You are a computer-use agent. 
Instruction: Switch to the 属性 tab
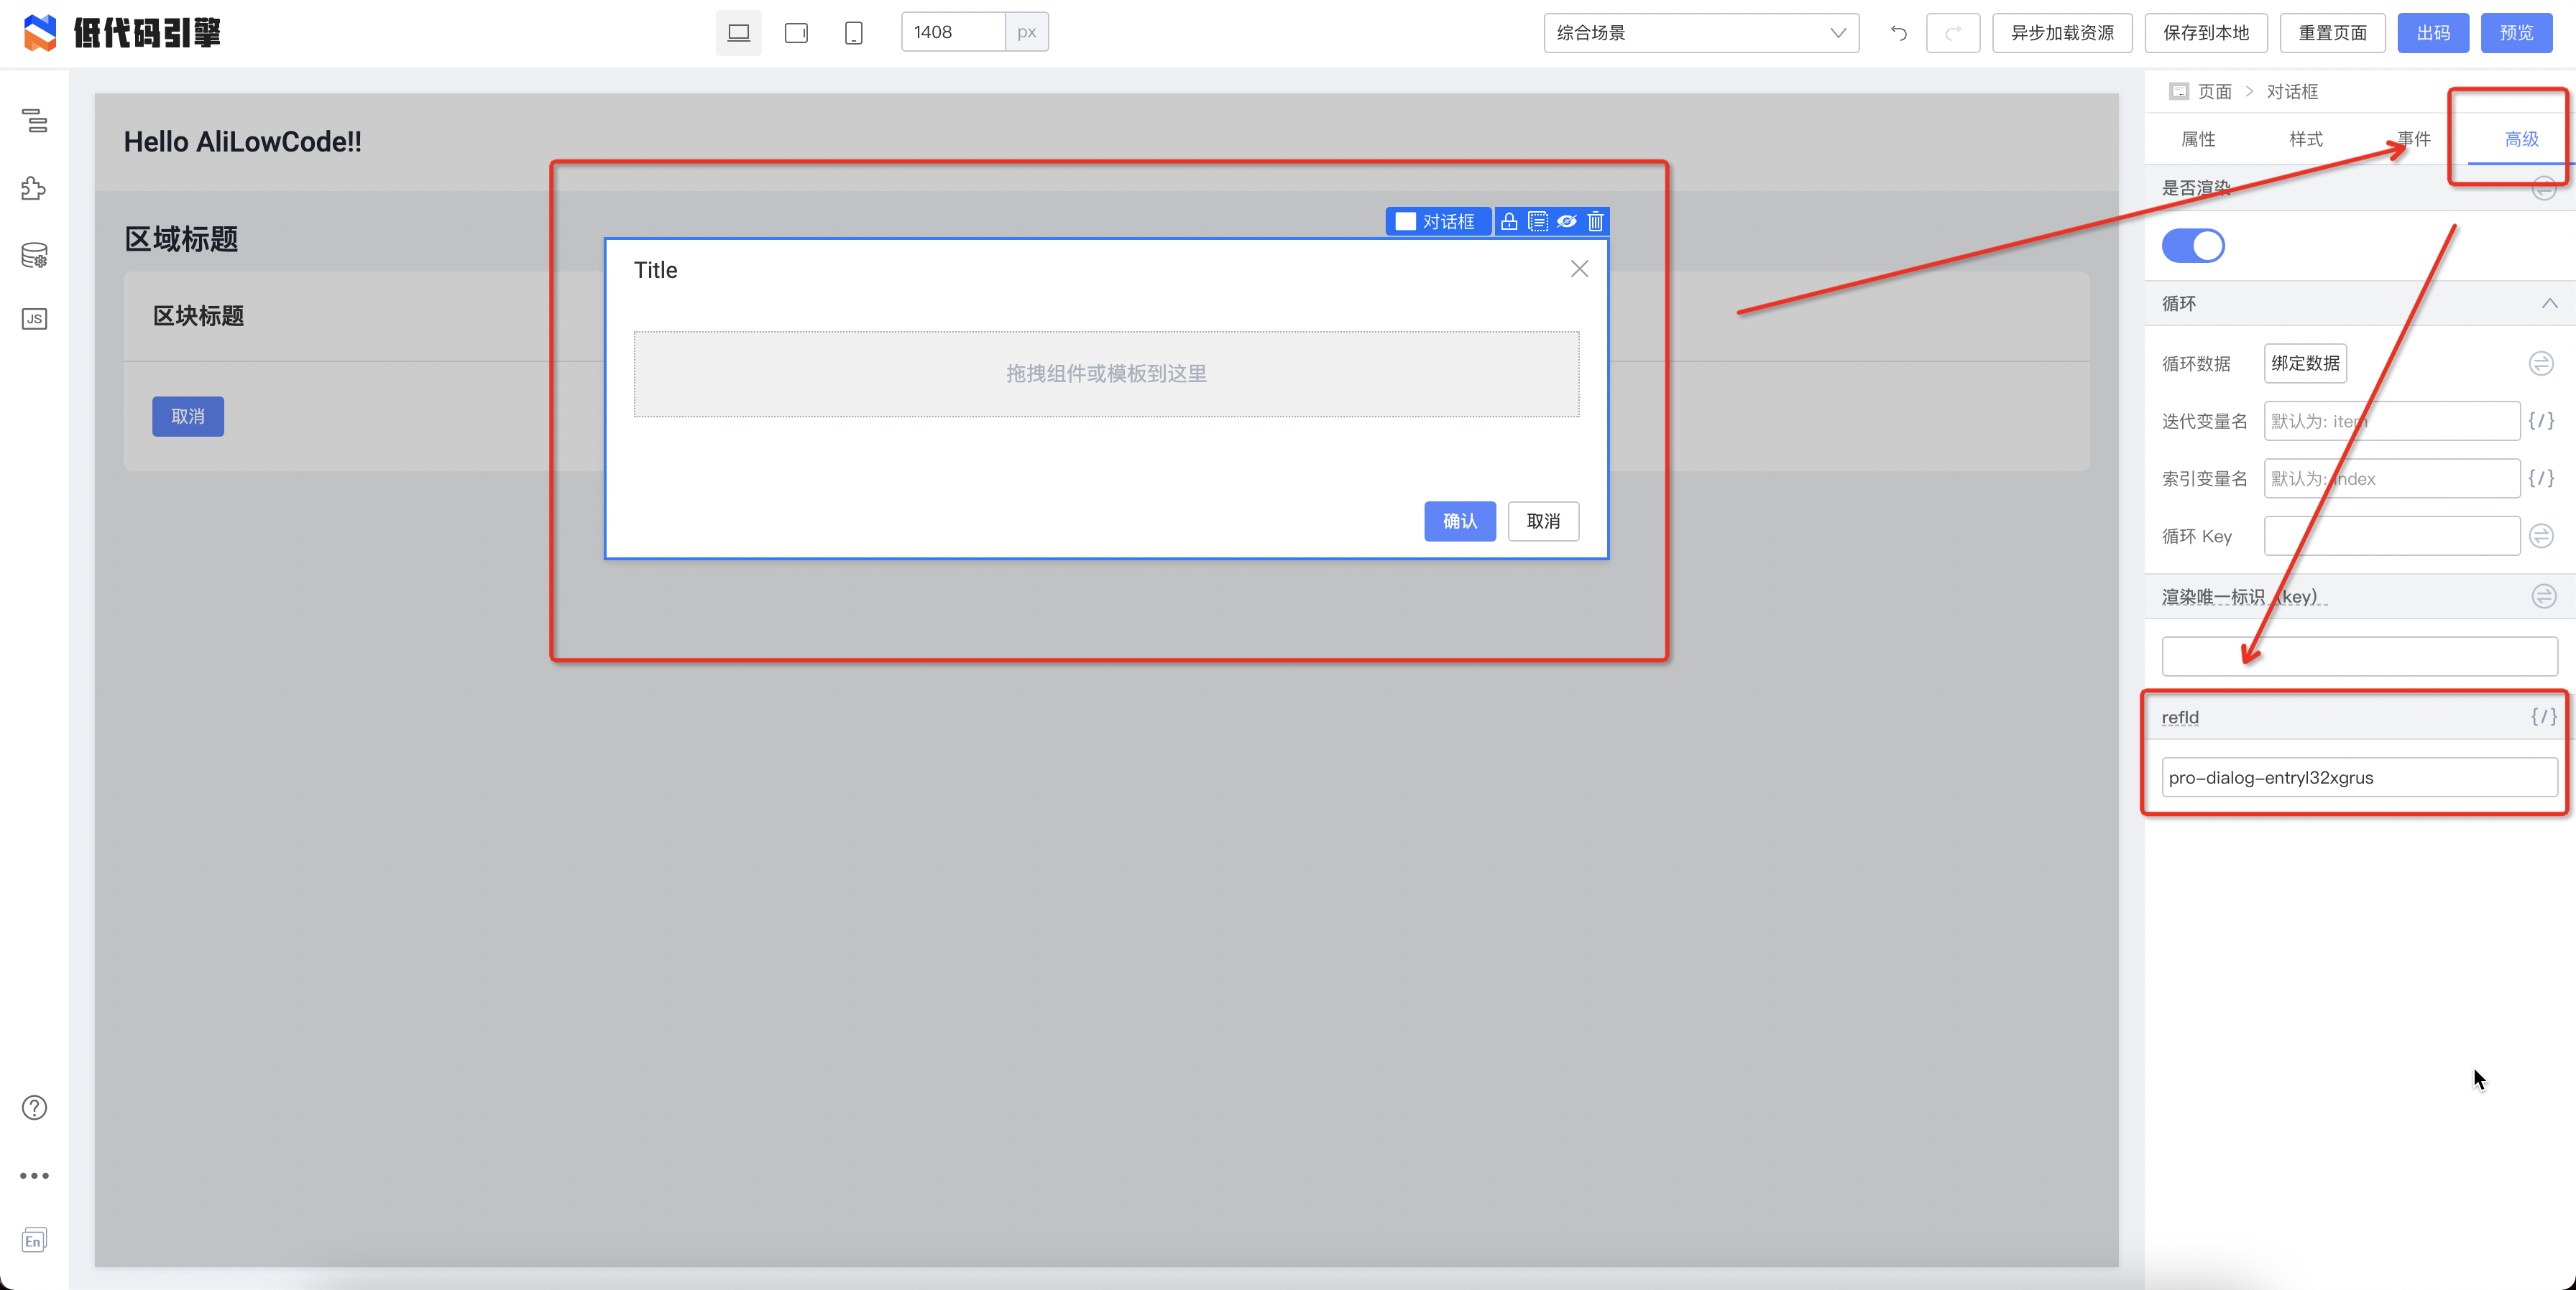click(x=2197, y=139)
